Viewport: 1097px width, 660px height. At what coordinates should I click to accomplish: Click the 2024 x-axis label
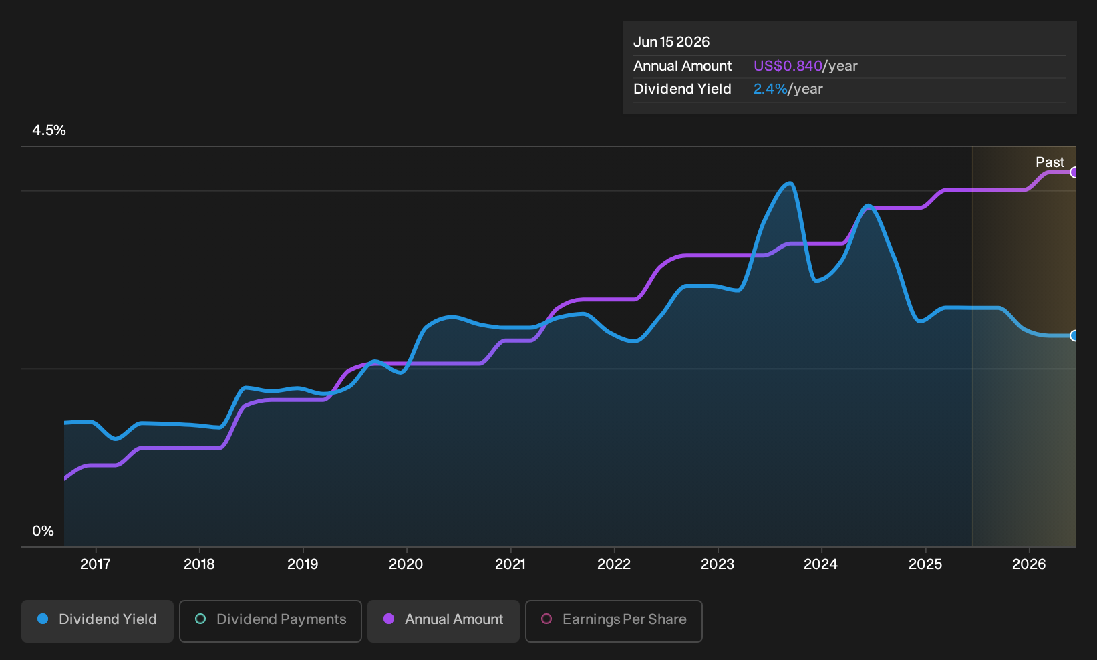click(821, 564)
